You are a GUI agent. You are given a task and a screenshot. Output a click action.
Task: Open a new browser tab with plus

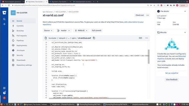point(97,2)
